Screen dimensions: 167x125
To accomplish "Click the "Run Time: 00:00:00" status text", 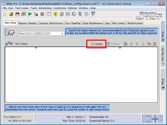I will pos(74,121).
